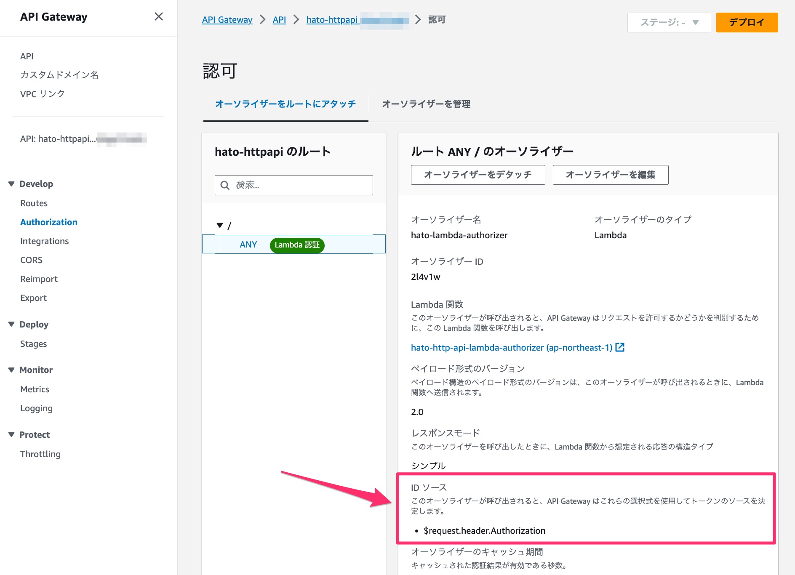Viewport: 795px width, 575px height.
Task: Collapse the Protect section in the sidebar
Action: point(11,434)
